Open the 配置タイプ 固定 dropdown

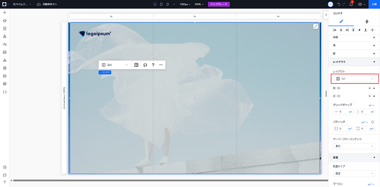pos(354,174)
